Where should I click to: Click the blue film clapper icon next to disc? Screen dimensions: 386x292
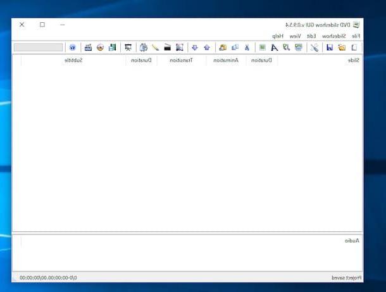coord(88,48)
